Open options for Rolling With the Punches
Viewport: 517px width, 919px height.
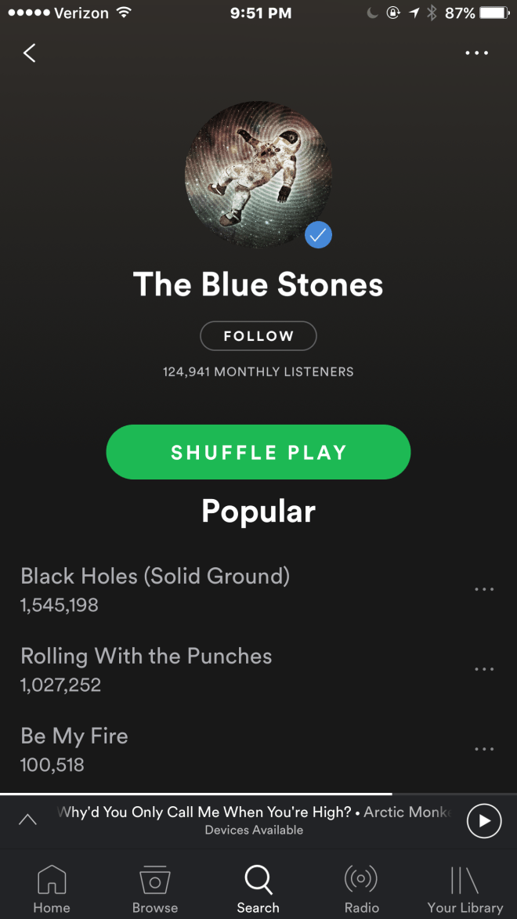coord(484,669)
